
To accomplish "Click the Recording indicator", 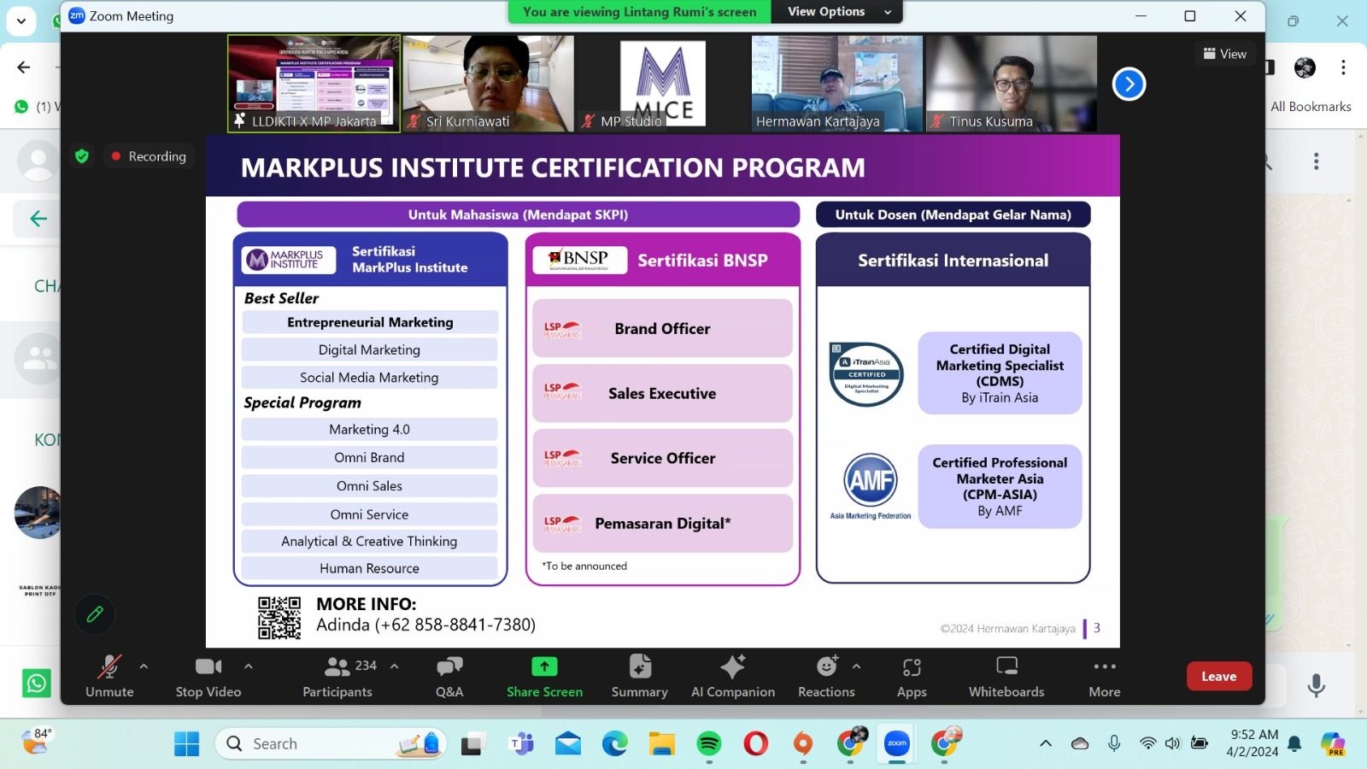I will tap(149, 156).
